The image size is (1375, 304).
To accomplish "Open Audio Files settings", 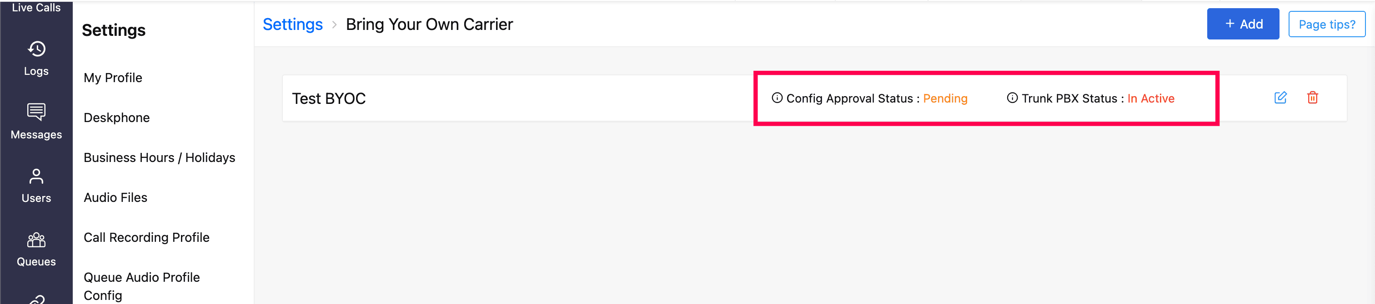I will 115,197.
